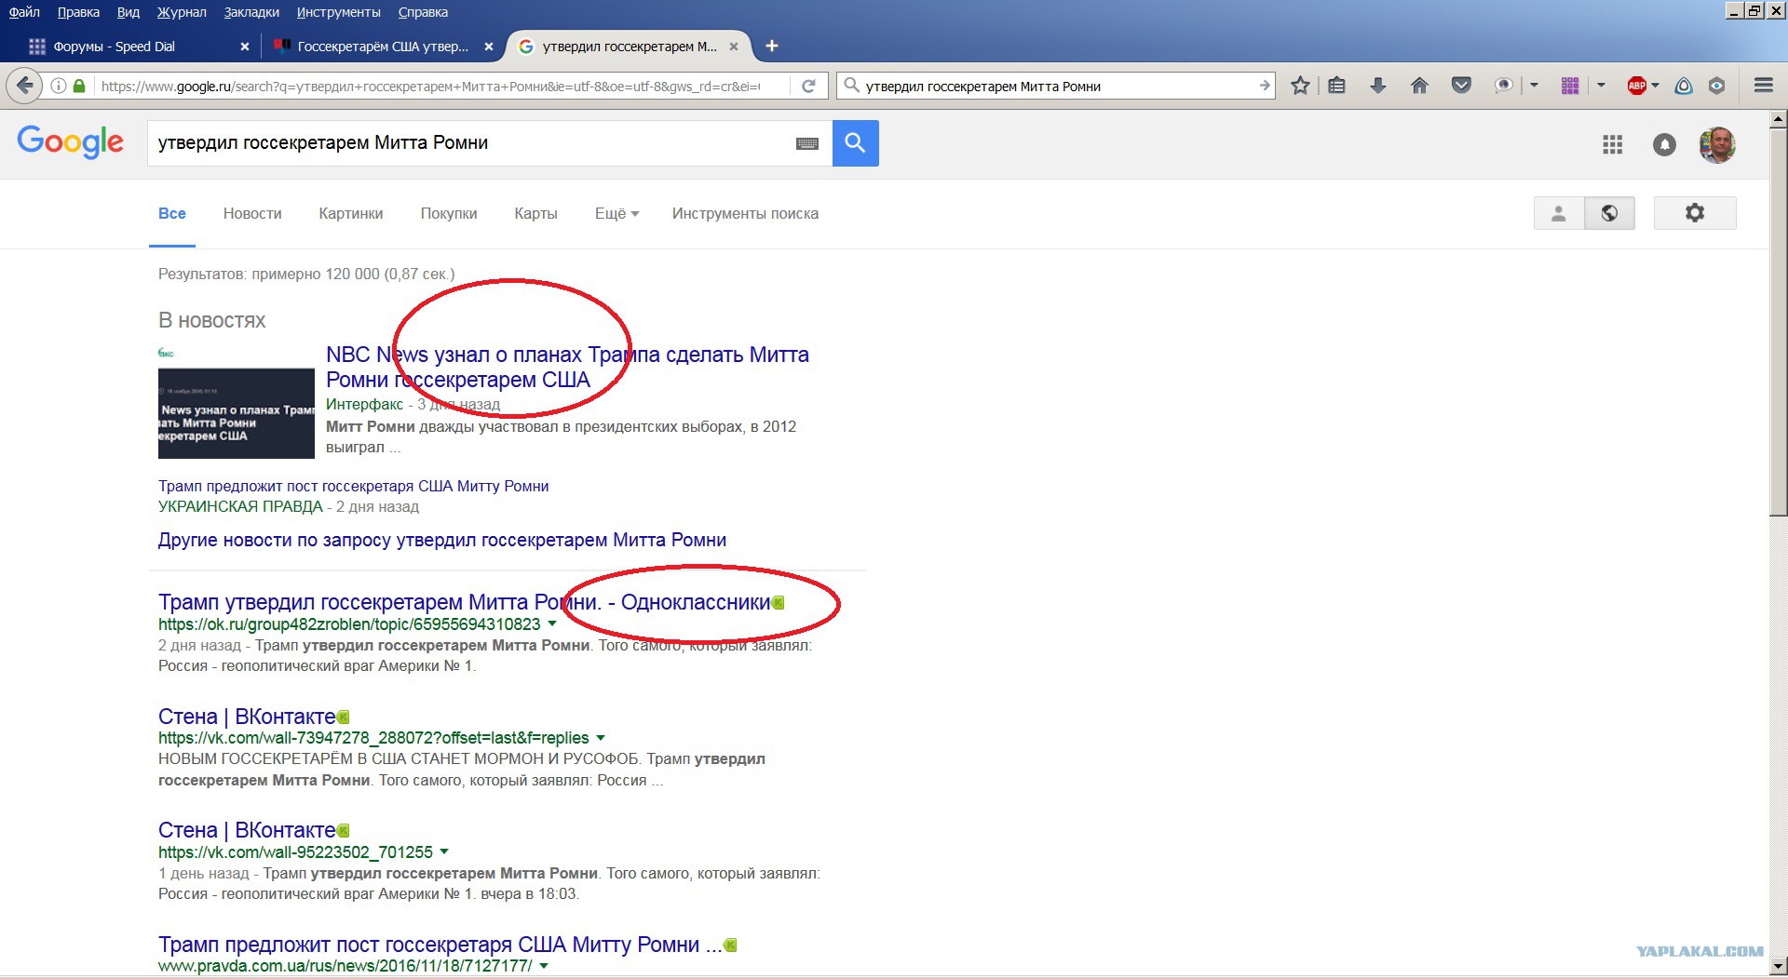The image size is (1788, 979).
Task: Click the blue Google search button
Action: (856, 143)
